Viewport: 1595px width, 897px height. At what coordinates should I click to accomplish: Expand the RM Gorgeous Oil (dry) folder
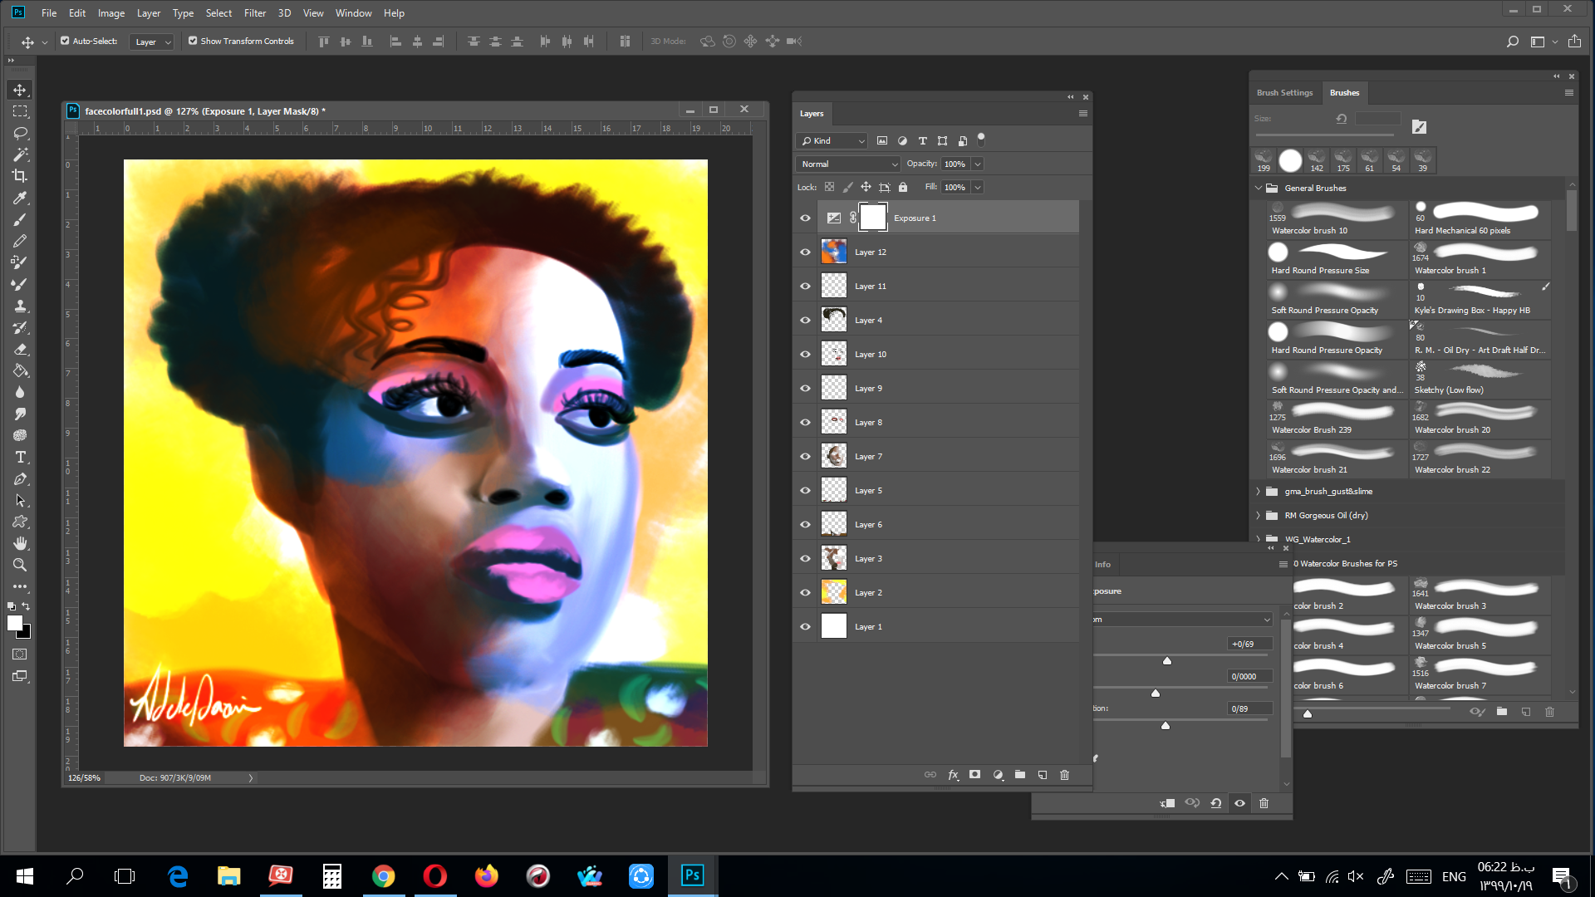(1258, 516)
